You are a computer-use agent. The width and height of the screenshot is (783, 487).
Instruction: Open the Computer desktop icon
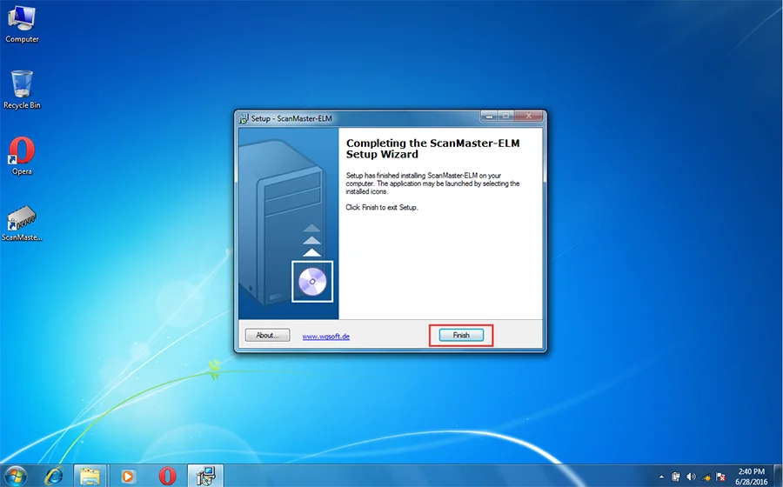[22, 24]
